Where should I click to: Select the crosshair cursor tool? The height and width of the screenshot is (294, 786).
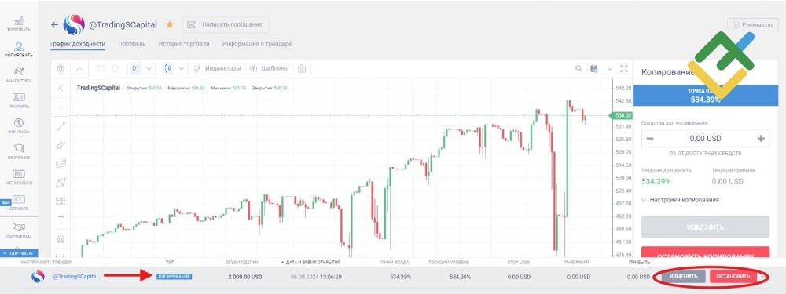point(61,107)
